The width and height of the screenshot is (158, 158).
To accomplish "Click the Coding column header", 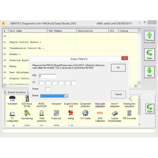I will coord(128,31).
